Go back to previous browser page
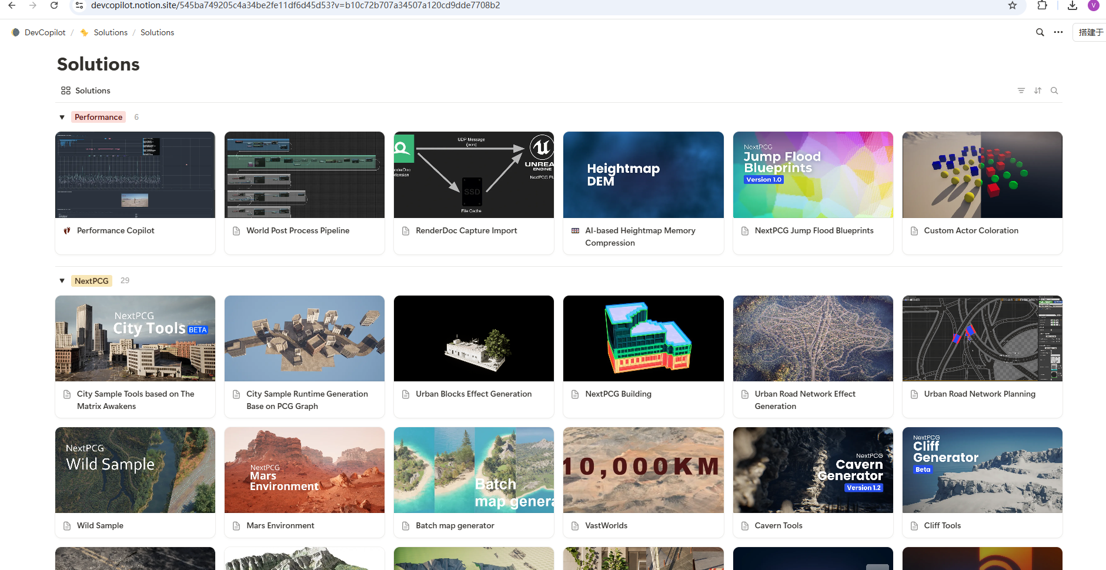Image resolution: width=1106 pixels, height=570 pixels. pyautogui.click(x=12, y=5)
